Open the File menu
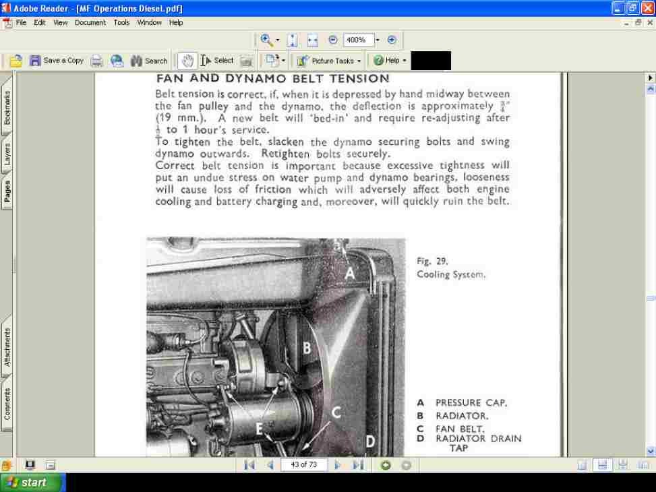 point(21,23)
